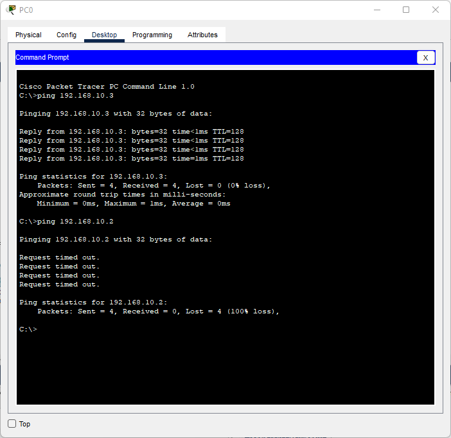
Task: Click the PC0 window title text
Action: 26,10
